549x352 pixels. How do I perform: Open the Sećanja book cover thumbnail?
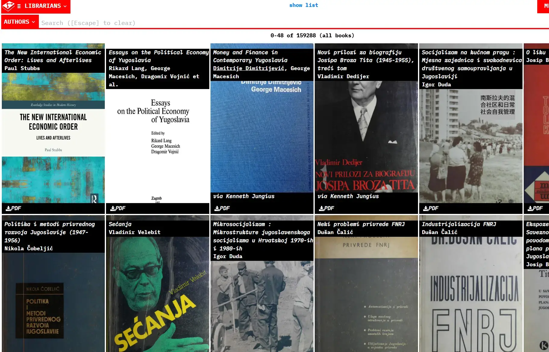158,295
